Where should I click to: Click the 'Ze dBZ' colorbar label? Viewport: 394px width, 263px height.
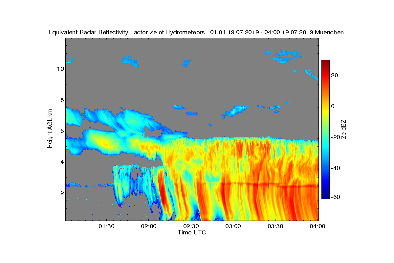click(x=344, y=129)
